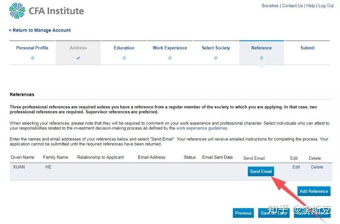Log Out of the account
The height and width of the screenshot is (224, 340).
point(326,6)
